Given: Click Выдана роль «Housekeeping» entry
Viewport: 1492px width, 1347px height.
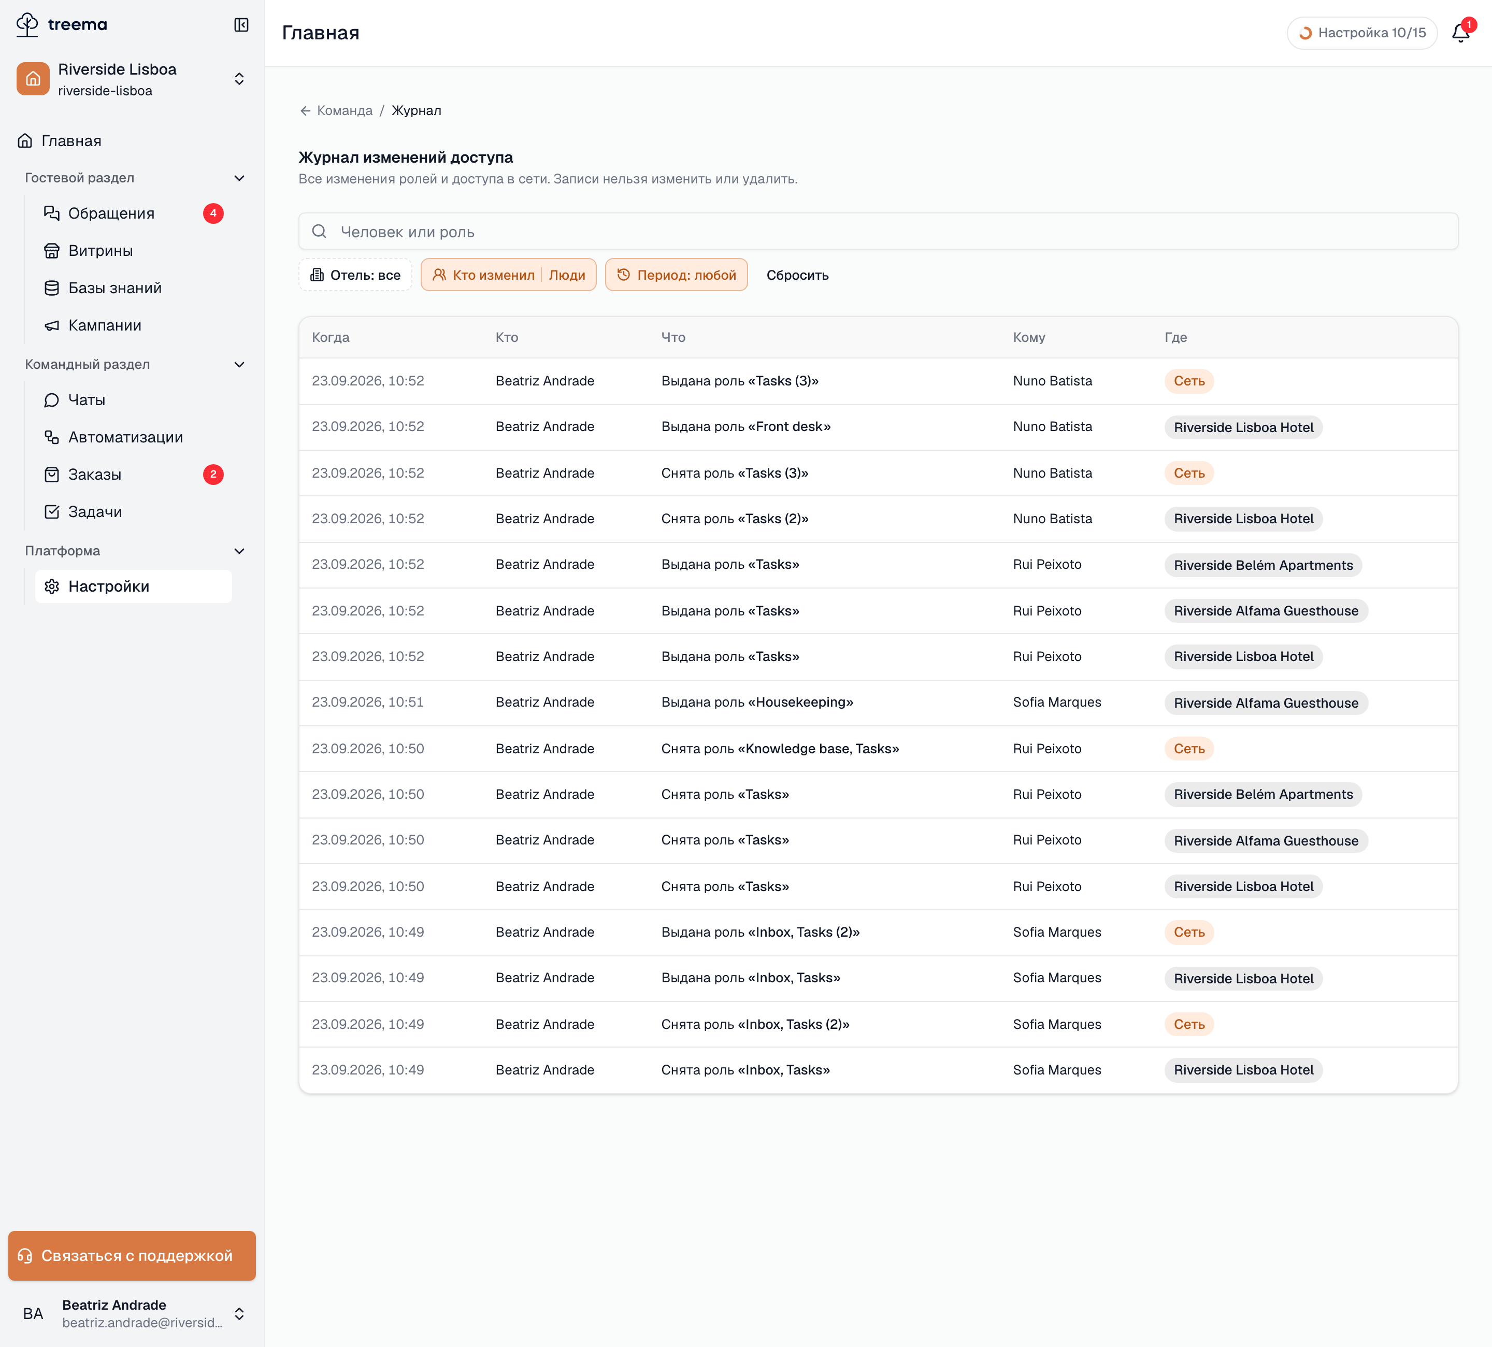Looking at the screenshot, I should pyautogui.click(x=757, y=703).
